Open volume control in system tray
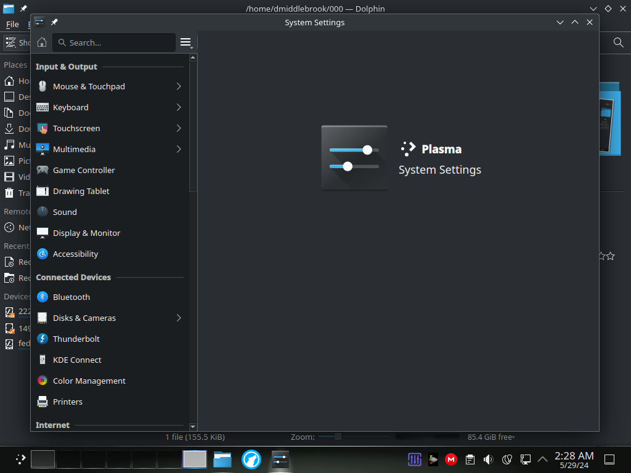 click(x=488, y=459)
